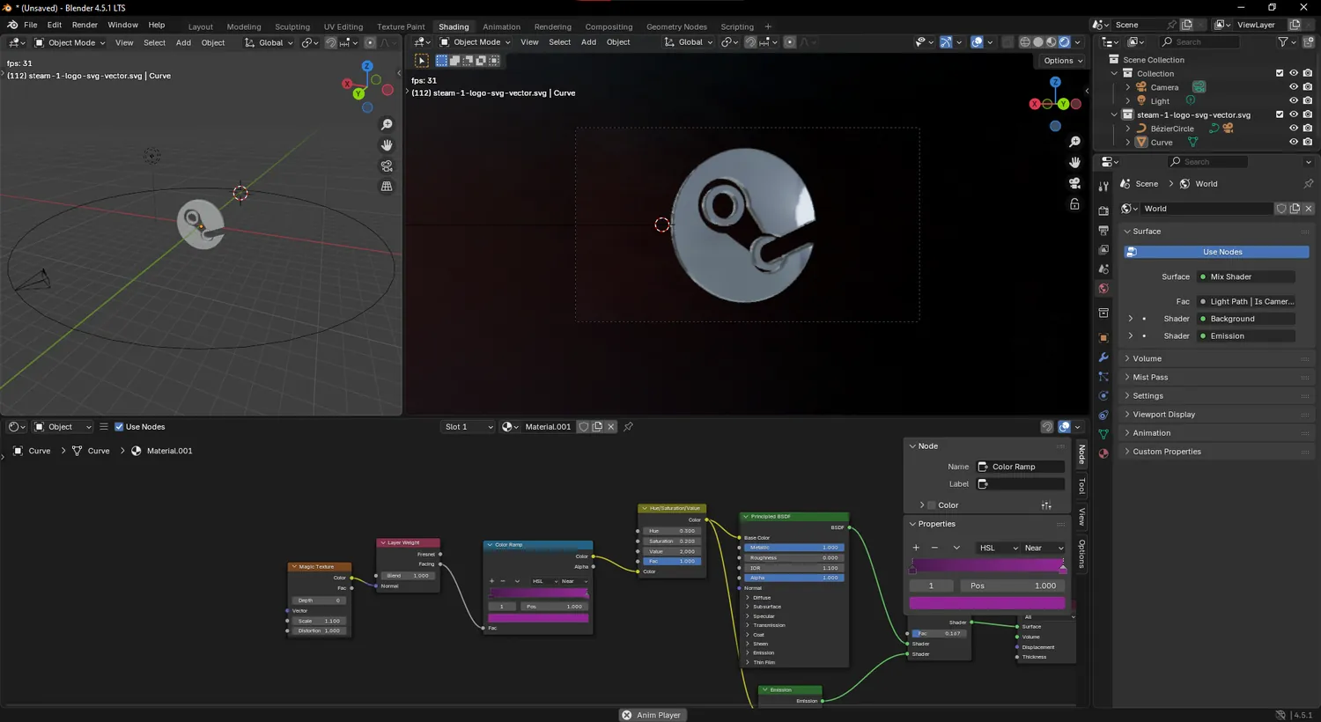Click fake user shield icon next to World

pyautogui.click(x=1281, y=209)
